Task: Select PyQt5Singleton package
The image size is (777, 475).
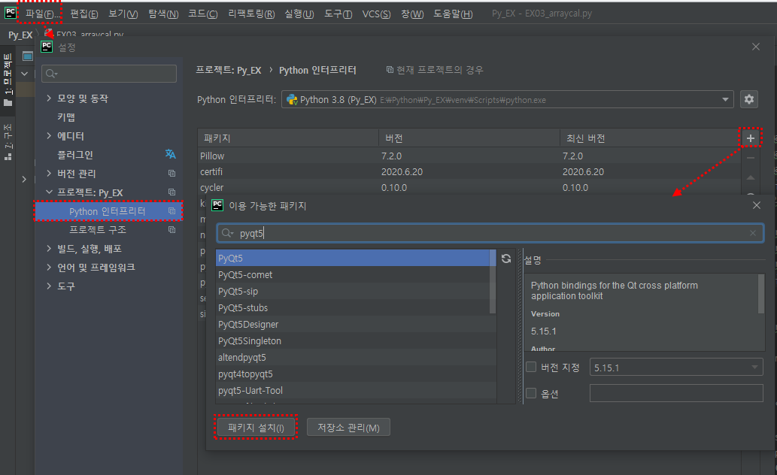Action: click(356, 340)
